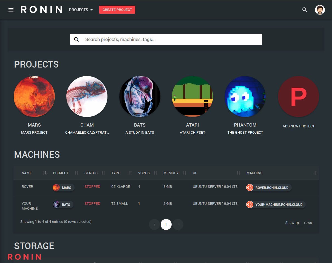332x263 pixels.
Task: Open the hamburger navigation menu
Action: (11, 10)
